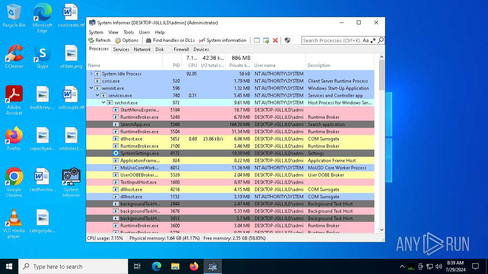The image size is (488, 274).
Task: Select the coolcreate.rtf desktop file
Action: click(x=71, y=16)
